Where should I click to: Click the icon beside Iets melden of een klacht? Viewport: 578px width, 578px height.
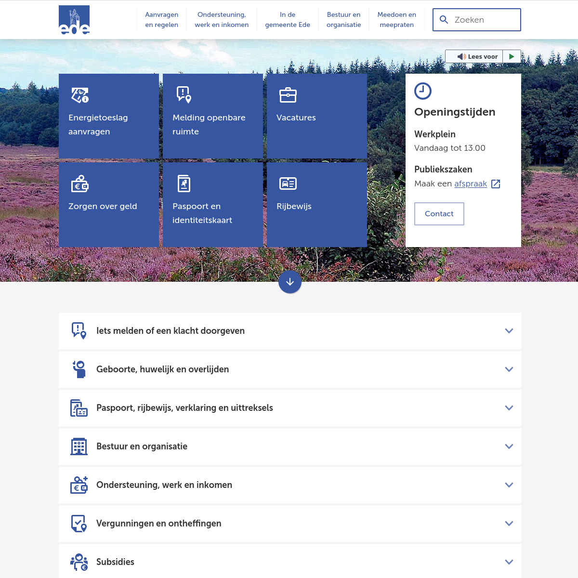[x=79, y=331]
